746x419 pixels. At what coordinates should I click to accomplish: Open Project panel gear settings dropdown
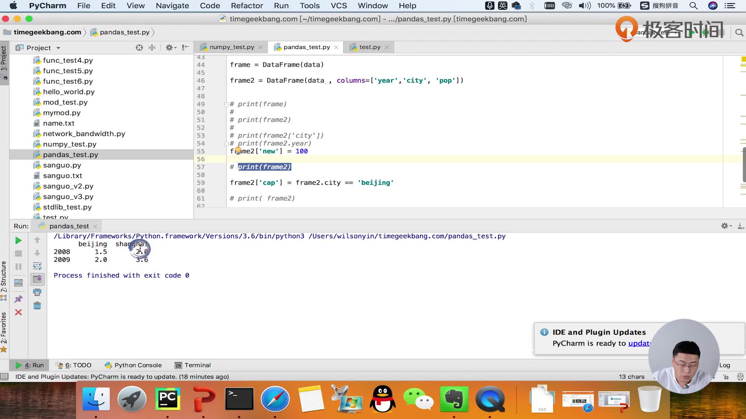click(171, 47)
